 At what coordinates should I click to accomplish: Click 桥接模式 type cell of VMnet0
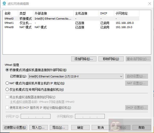click(25, 19)
